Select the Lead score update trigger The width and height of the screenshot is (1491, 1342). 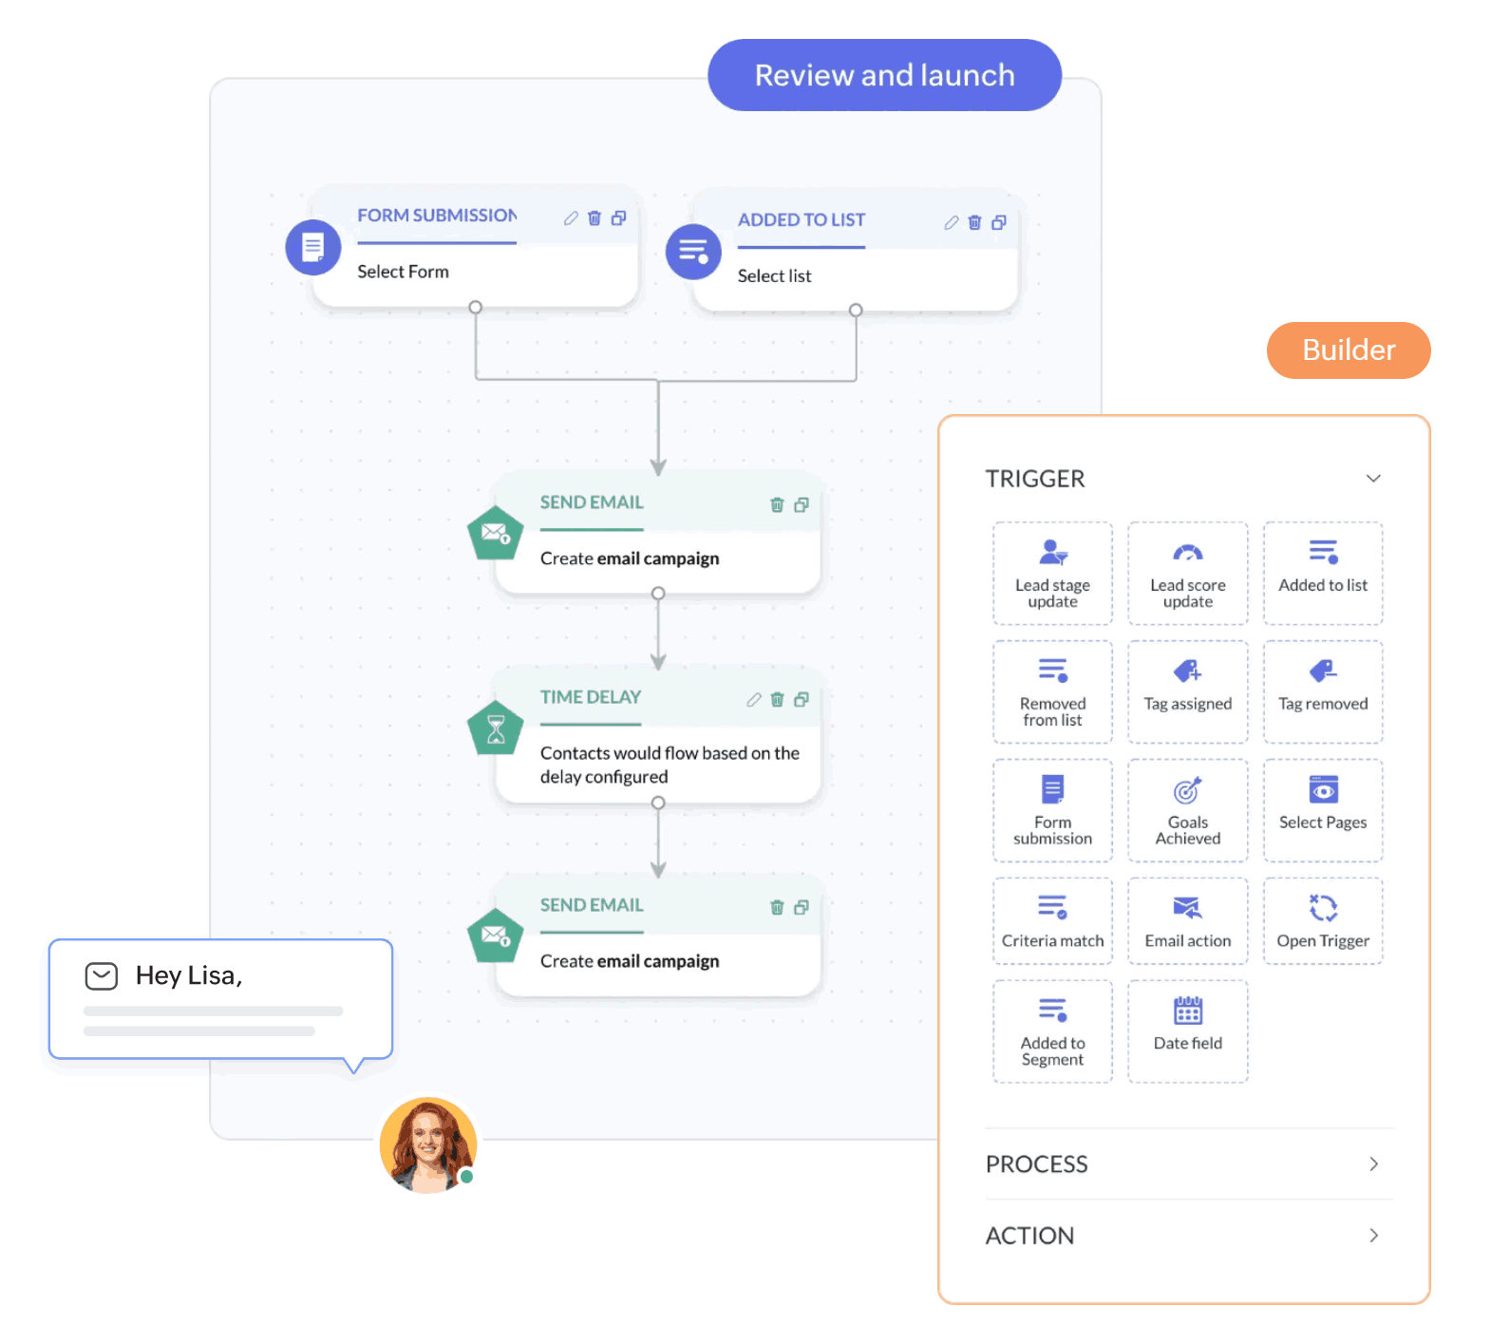pos(1188,574)
